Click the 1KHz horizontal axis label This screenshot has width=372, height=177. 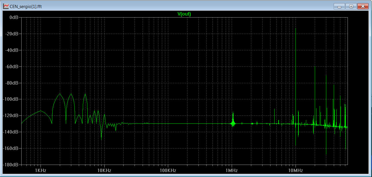pyautogui.click(x=41, y=170)
